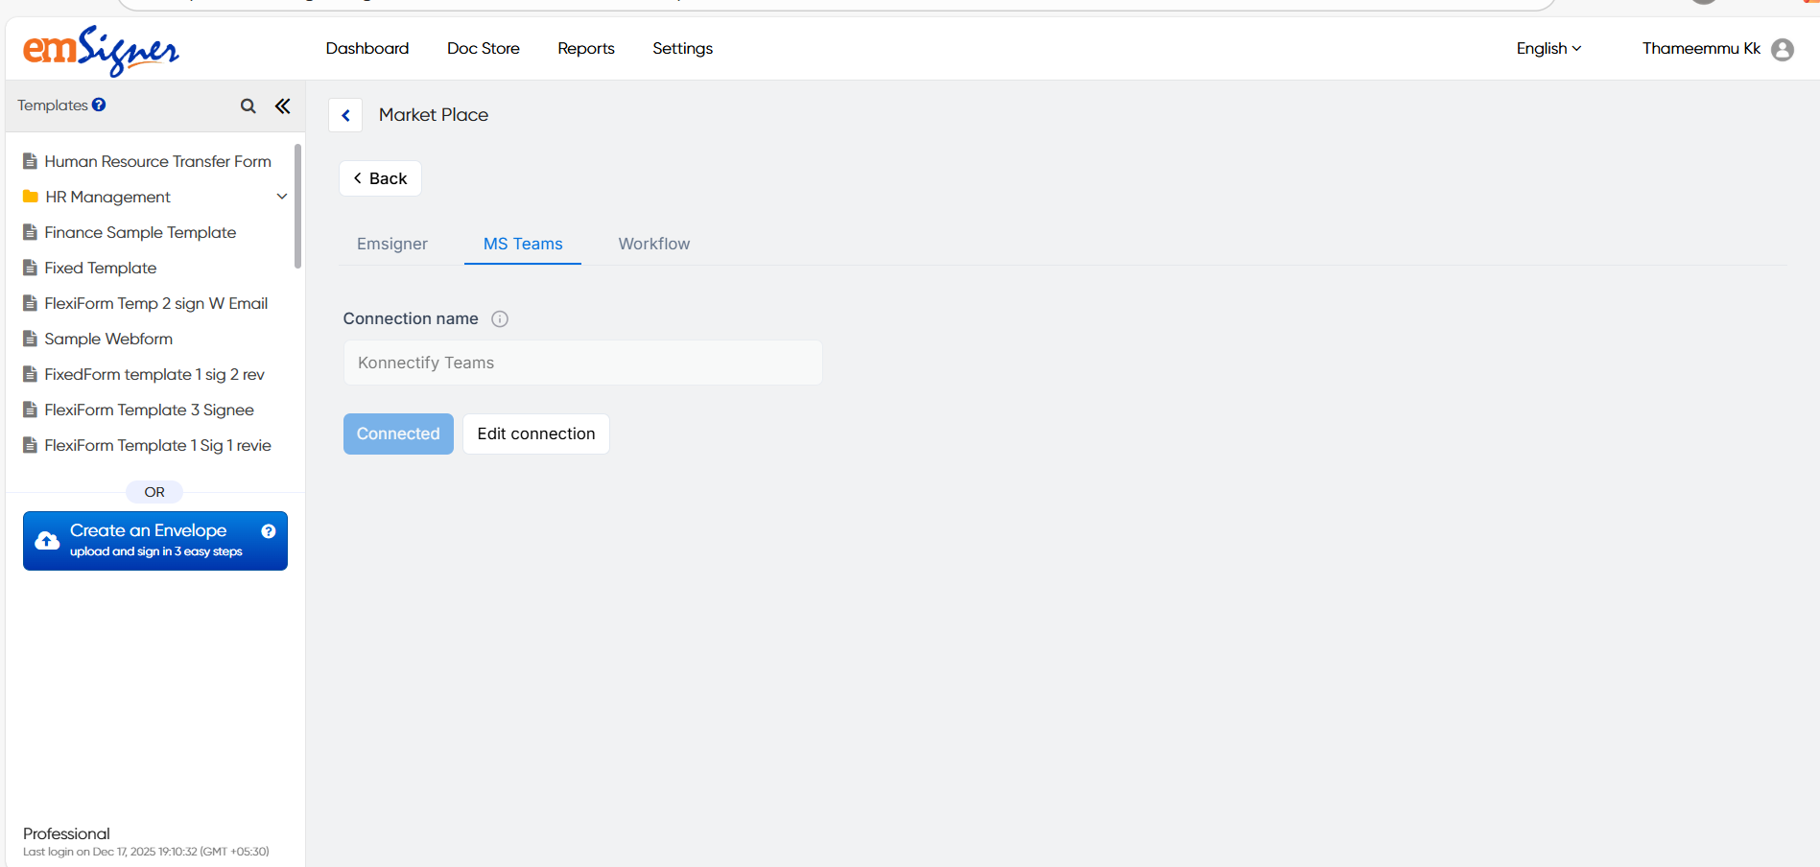Screen dimensions: 1820x867
Task: Click the user profile avatar icon
Action: (x=1782, y=50)
